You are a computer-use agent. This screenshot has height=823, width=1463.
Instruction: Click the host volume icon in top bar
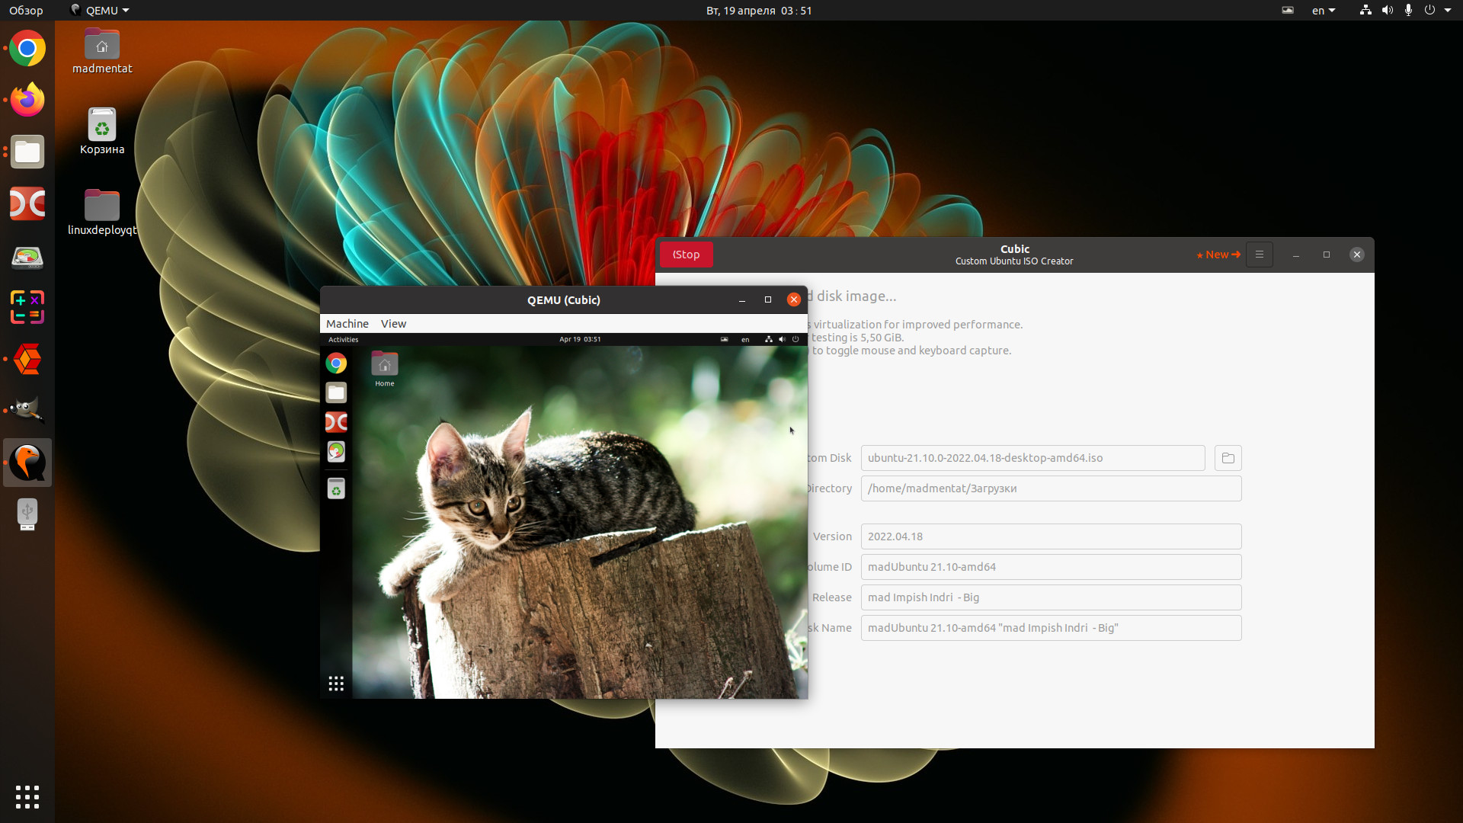[x=1387, y=10]
